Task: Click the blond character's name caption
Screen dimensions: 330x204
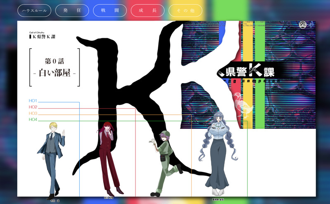Action: pyautogui.click(x=55, y=201)
